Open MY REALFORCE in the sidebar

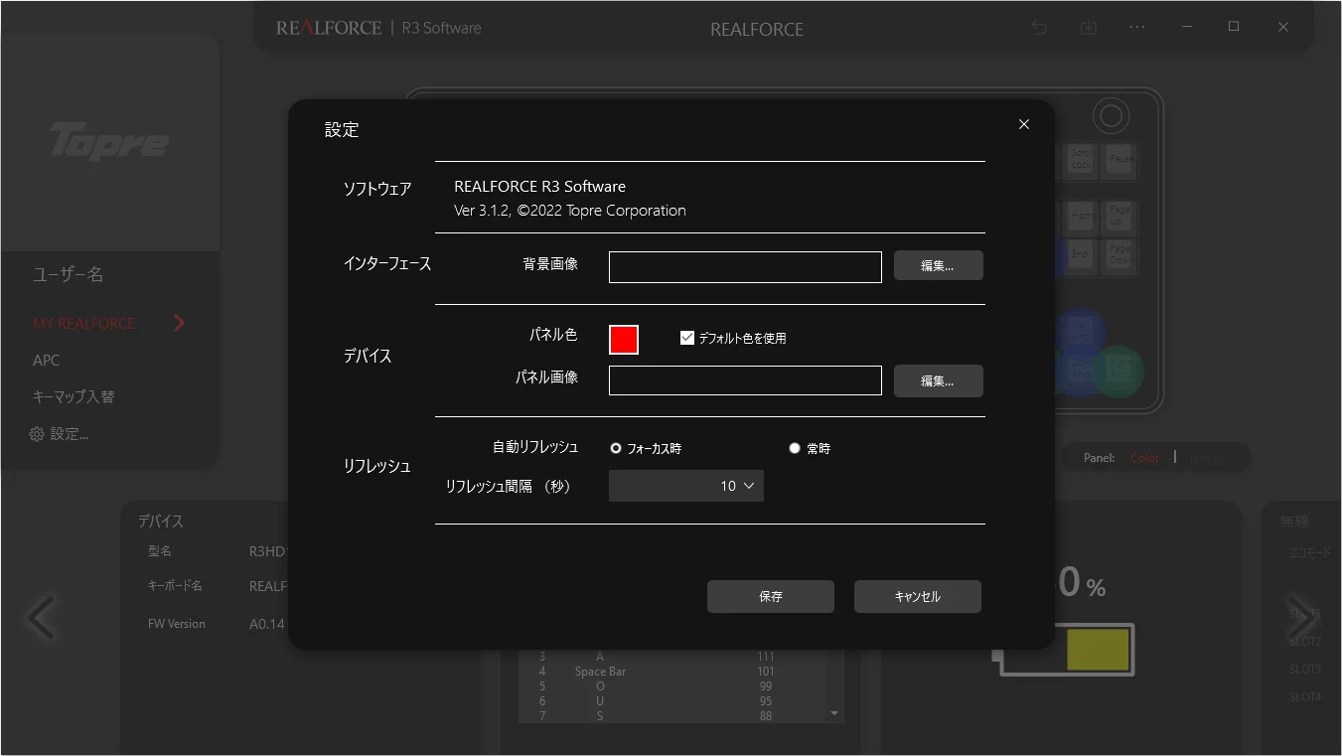(x=83, y=324)
